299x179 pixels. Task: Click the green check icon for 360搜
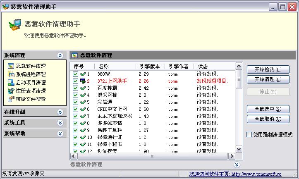tap(83, 74)
